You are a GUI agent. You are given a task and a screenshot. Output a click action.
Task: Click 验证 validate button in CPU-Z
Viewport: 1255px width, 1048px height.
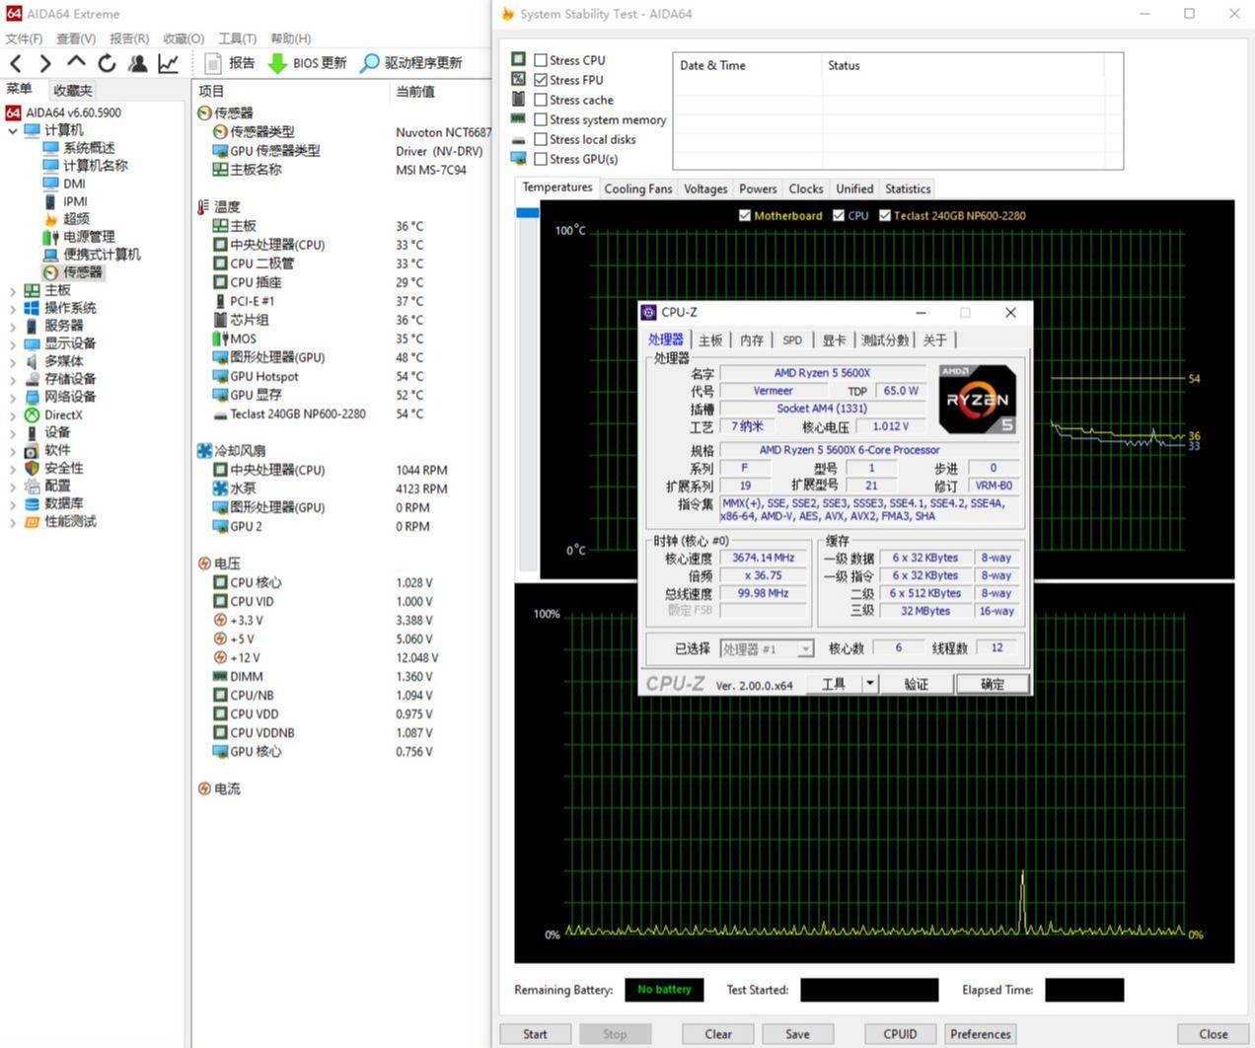pos(917,683)
